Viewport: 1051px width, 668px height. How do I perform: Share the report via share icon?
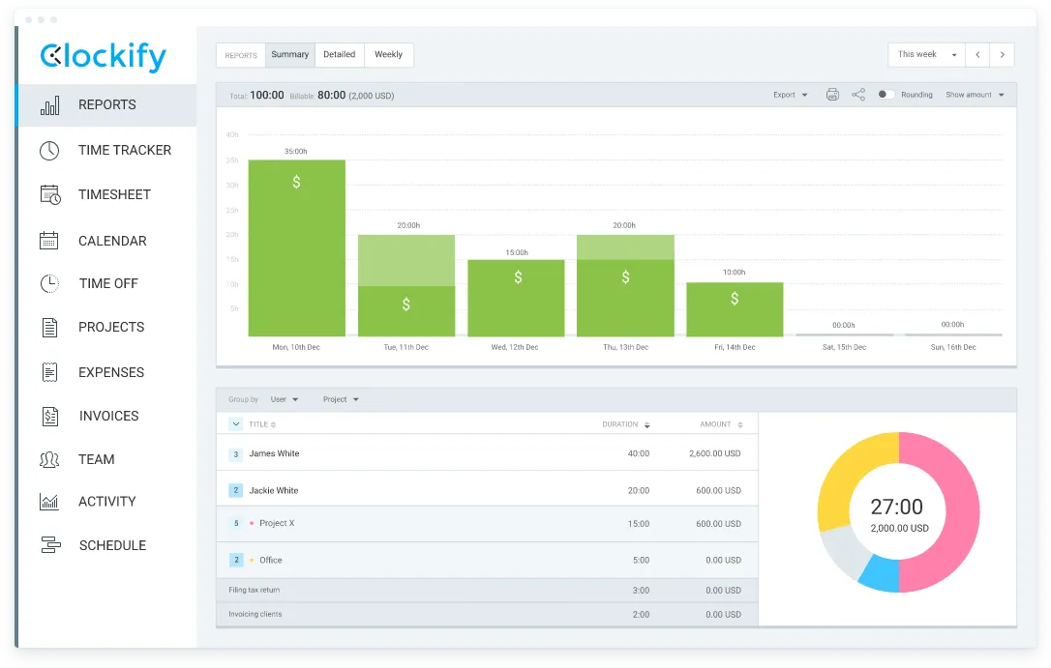point(858,95)
